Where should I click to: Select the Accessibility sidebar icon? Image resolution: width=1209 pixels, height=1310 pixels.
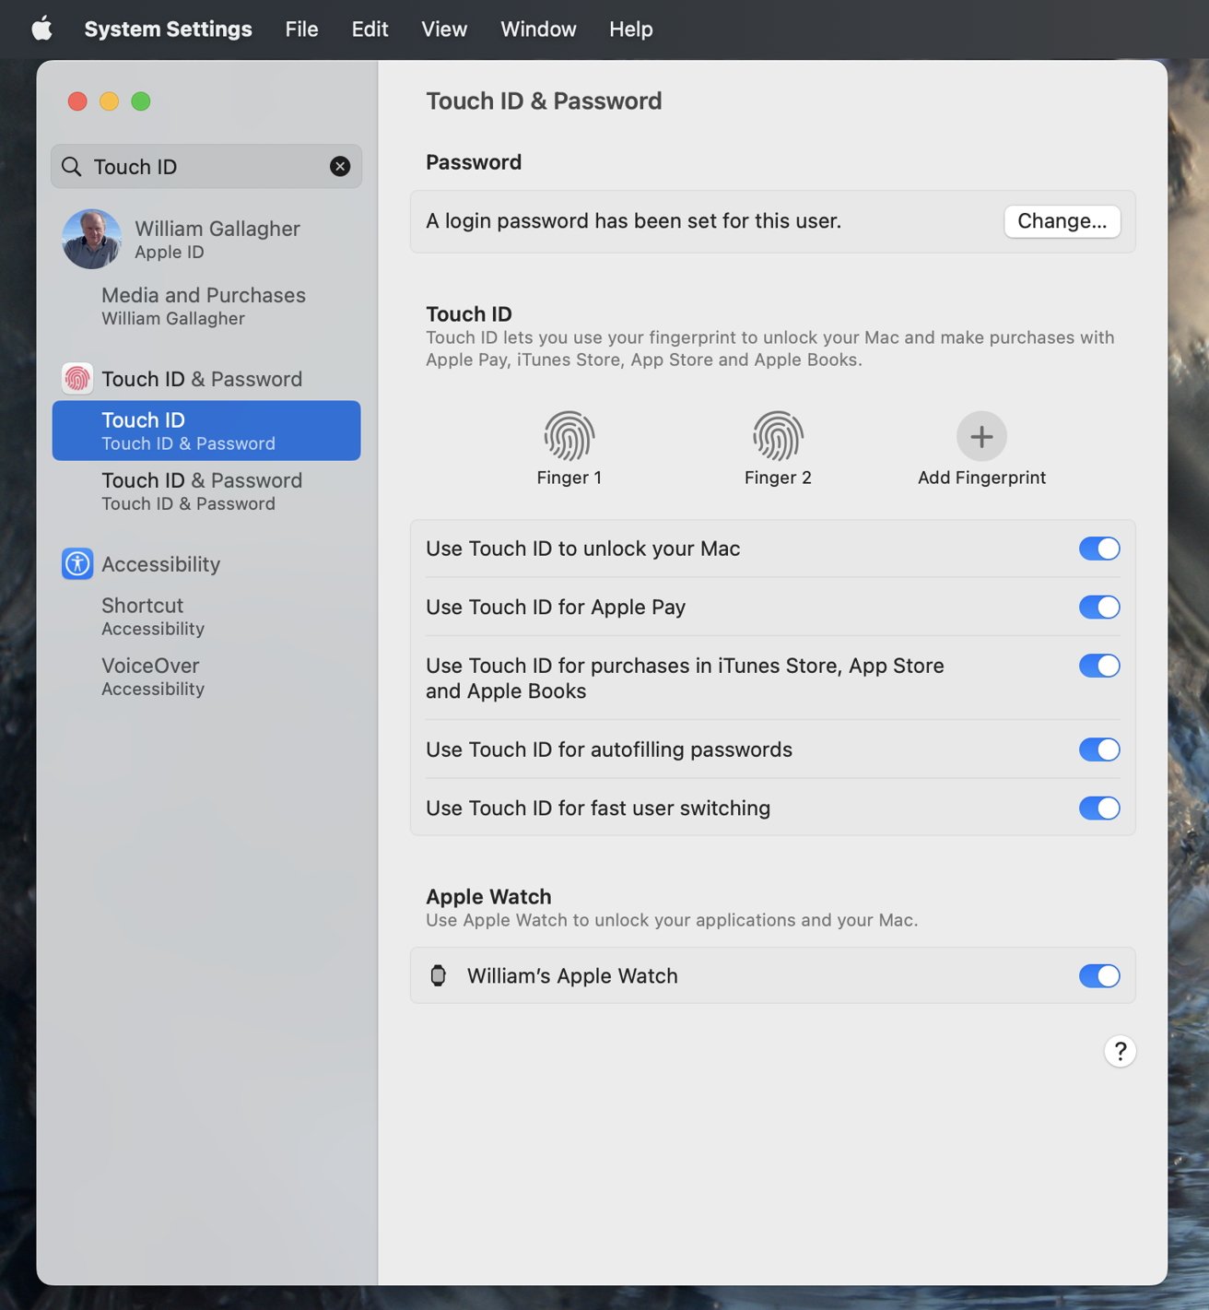(77, 563)
